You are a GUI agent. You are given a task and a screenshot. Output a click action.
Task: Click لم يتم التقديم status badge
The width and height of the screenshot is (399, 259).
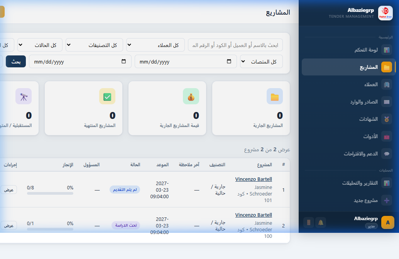tap(125, 190)
